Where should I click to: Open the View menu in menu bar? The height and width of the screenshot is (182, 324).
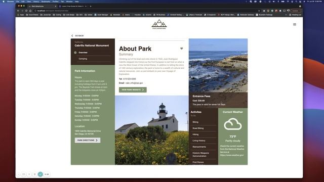(29, 2)
